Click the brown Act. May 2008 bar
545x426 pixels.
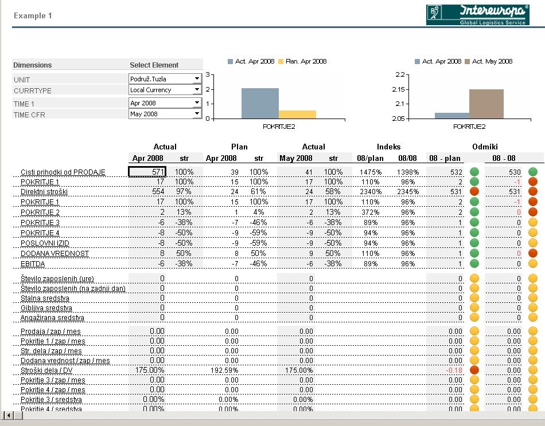coord(486,104)
